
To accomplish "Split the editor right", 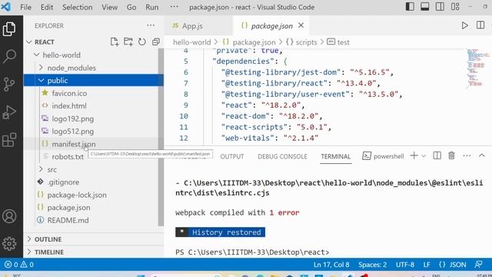I will click(480, 25).
